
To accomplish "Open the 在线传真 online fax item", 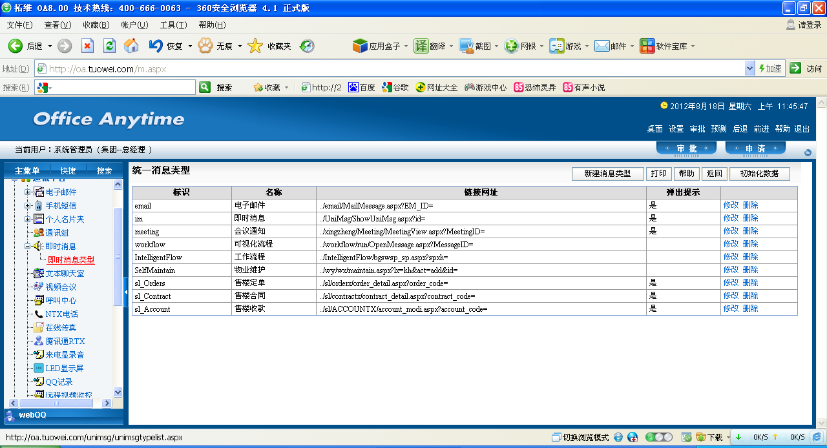I will click(61, 327).
